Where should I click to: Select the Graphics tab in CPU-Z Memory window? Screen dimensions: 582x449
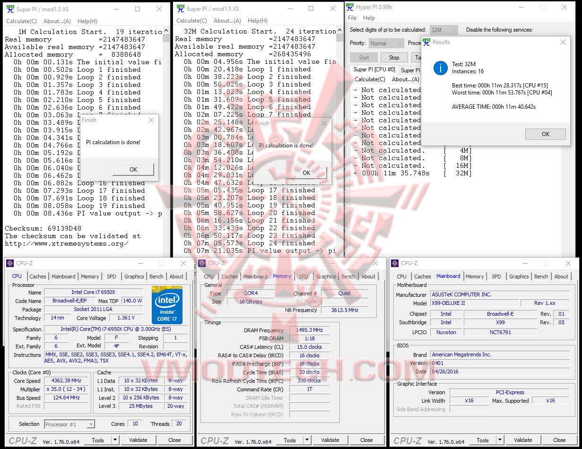(x=326, y=276)
